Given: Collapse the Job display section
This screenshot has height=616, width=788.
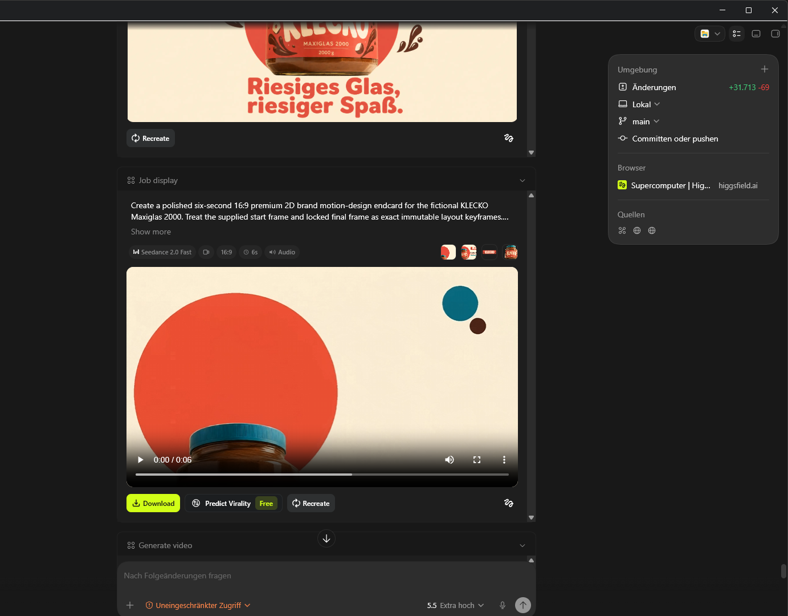Looking at the screenshot, I should click(522, 180).
